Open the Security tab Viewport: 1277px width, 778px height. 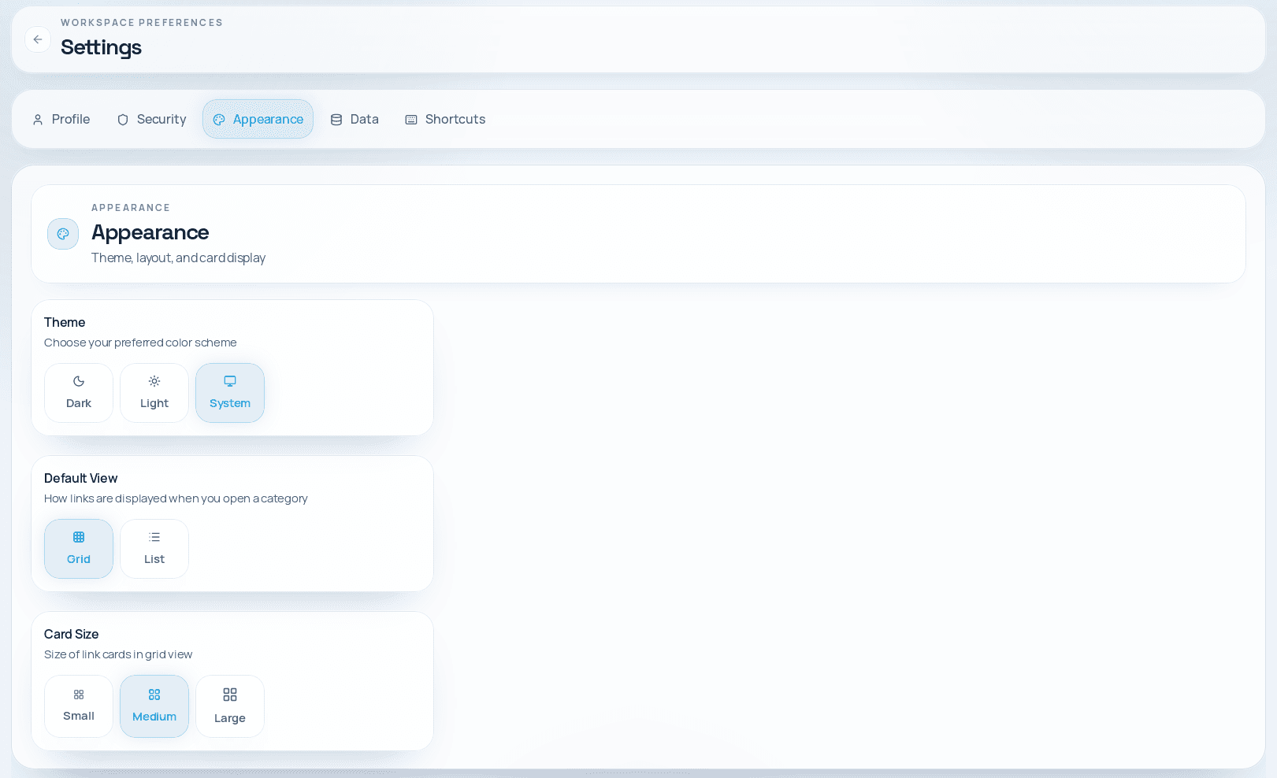[151, 119]
